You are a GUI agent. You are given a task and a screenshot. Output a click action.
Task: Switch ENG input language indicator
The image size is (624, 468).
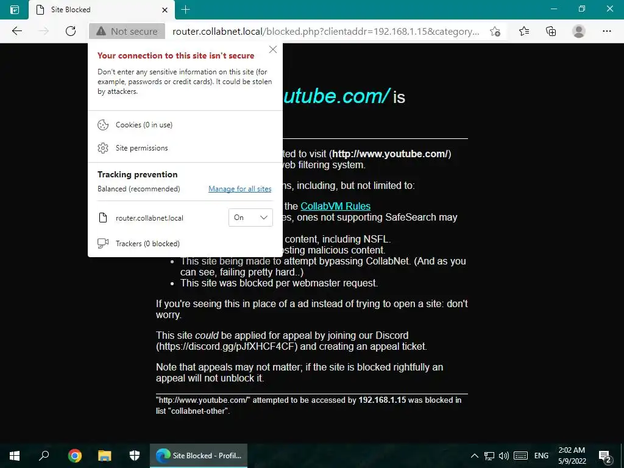(x=541, y=456)
